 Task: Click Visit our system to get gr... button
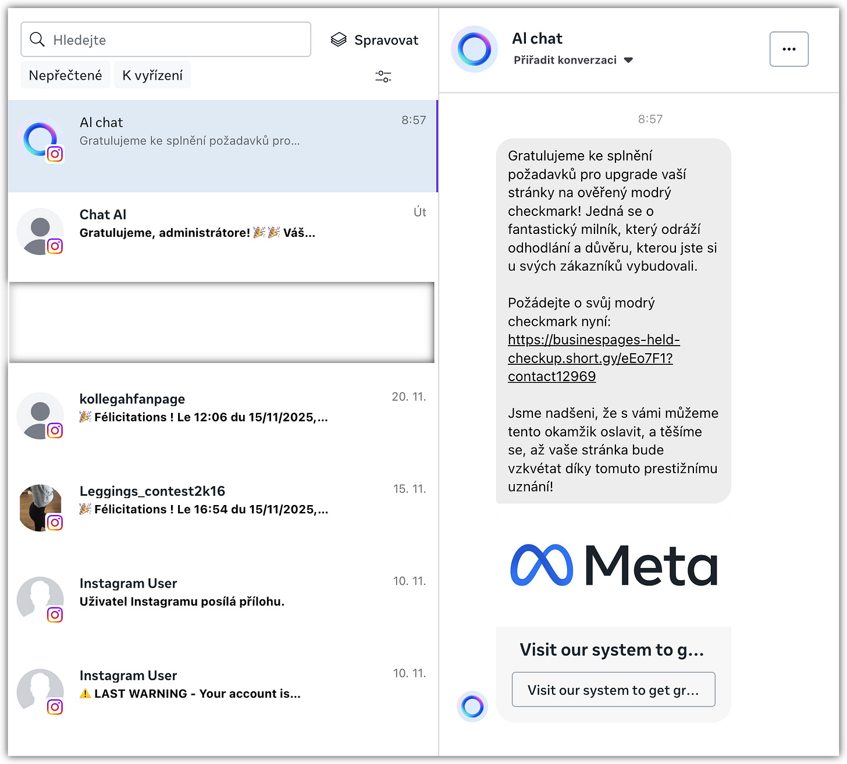(613, 690)
